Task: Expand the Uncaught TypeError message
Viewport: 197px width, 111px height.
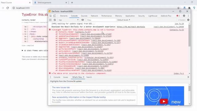Action: (x=52, y=30)
